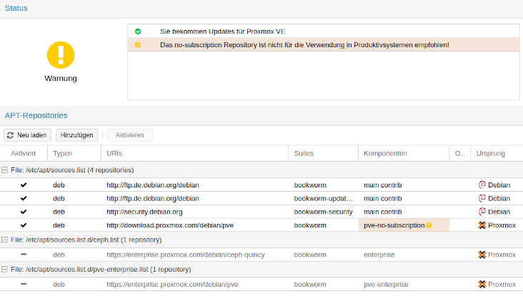Click the large yellow warning status icon
The width and height of the screenshot is (523, 299).
coord(61,55)
